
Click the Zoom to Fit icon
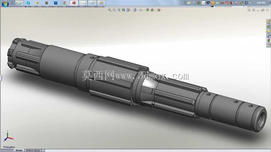(110, 10)
